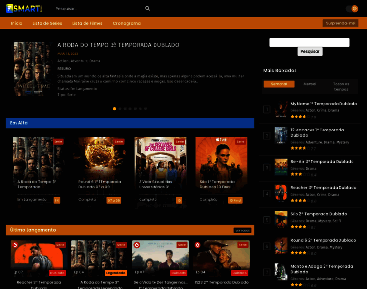Select the second carousel dot

(120, 109)
